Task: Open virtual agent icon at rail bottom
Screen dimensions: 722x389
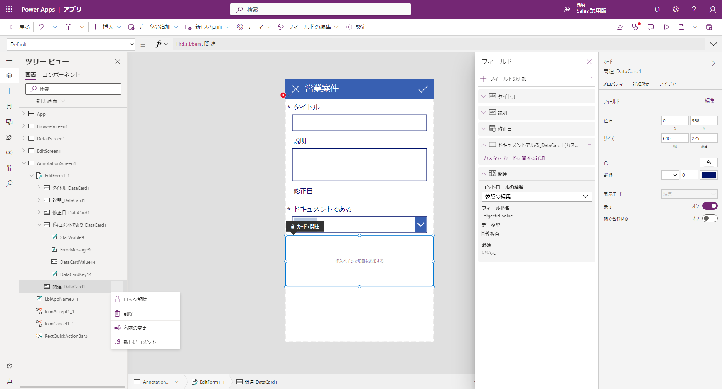Action: coord(10,382)
